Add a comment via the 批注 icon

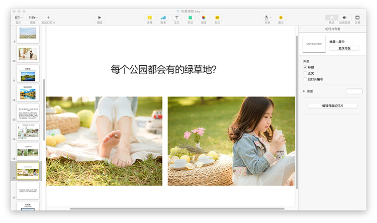point(217,18)
